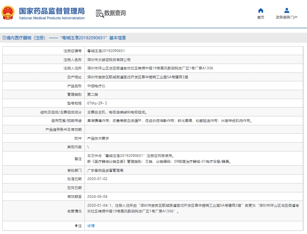Image resolution: width=307 pixels, height=234 pixels.
Task: Click National Medical Products Administration text
Action: pos(52,18)
